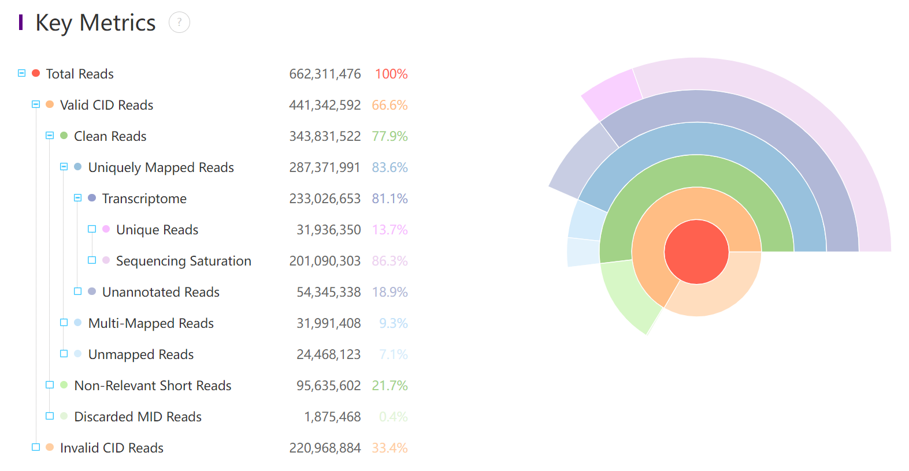Select the Non-Relevant Short Reads label
Viewport: 909px width, 471px height.
[x=153, y=386]
